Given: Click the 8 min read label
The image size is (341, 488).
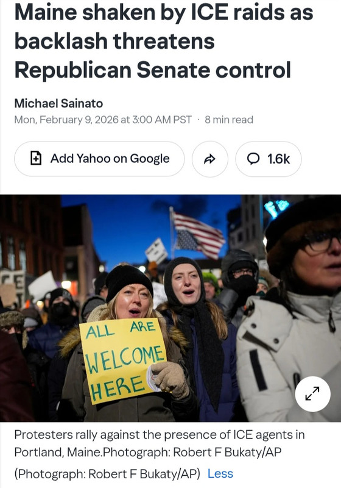Looking at the screenshot, I should point(229,120).
